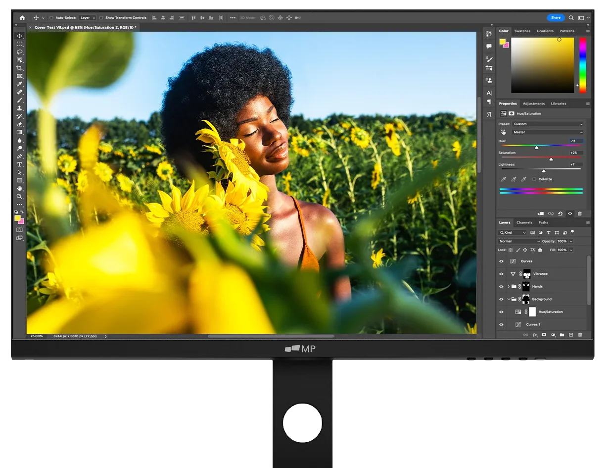The height and width of the screenshot is (468, 608).
Task: Open the Preset dropdown showing Custom
Action: (548, 124)
